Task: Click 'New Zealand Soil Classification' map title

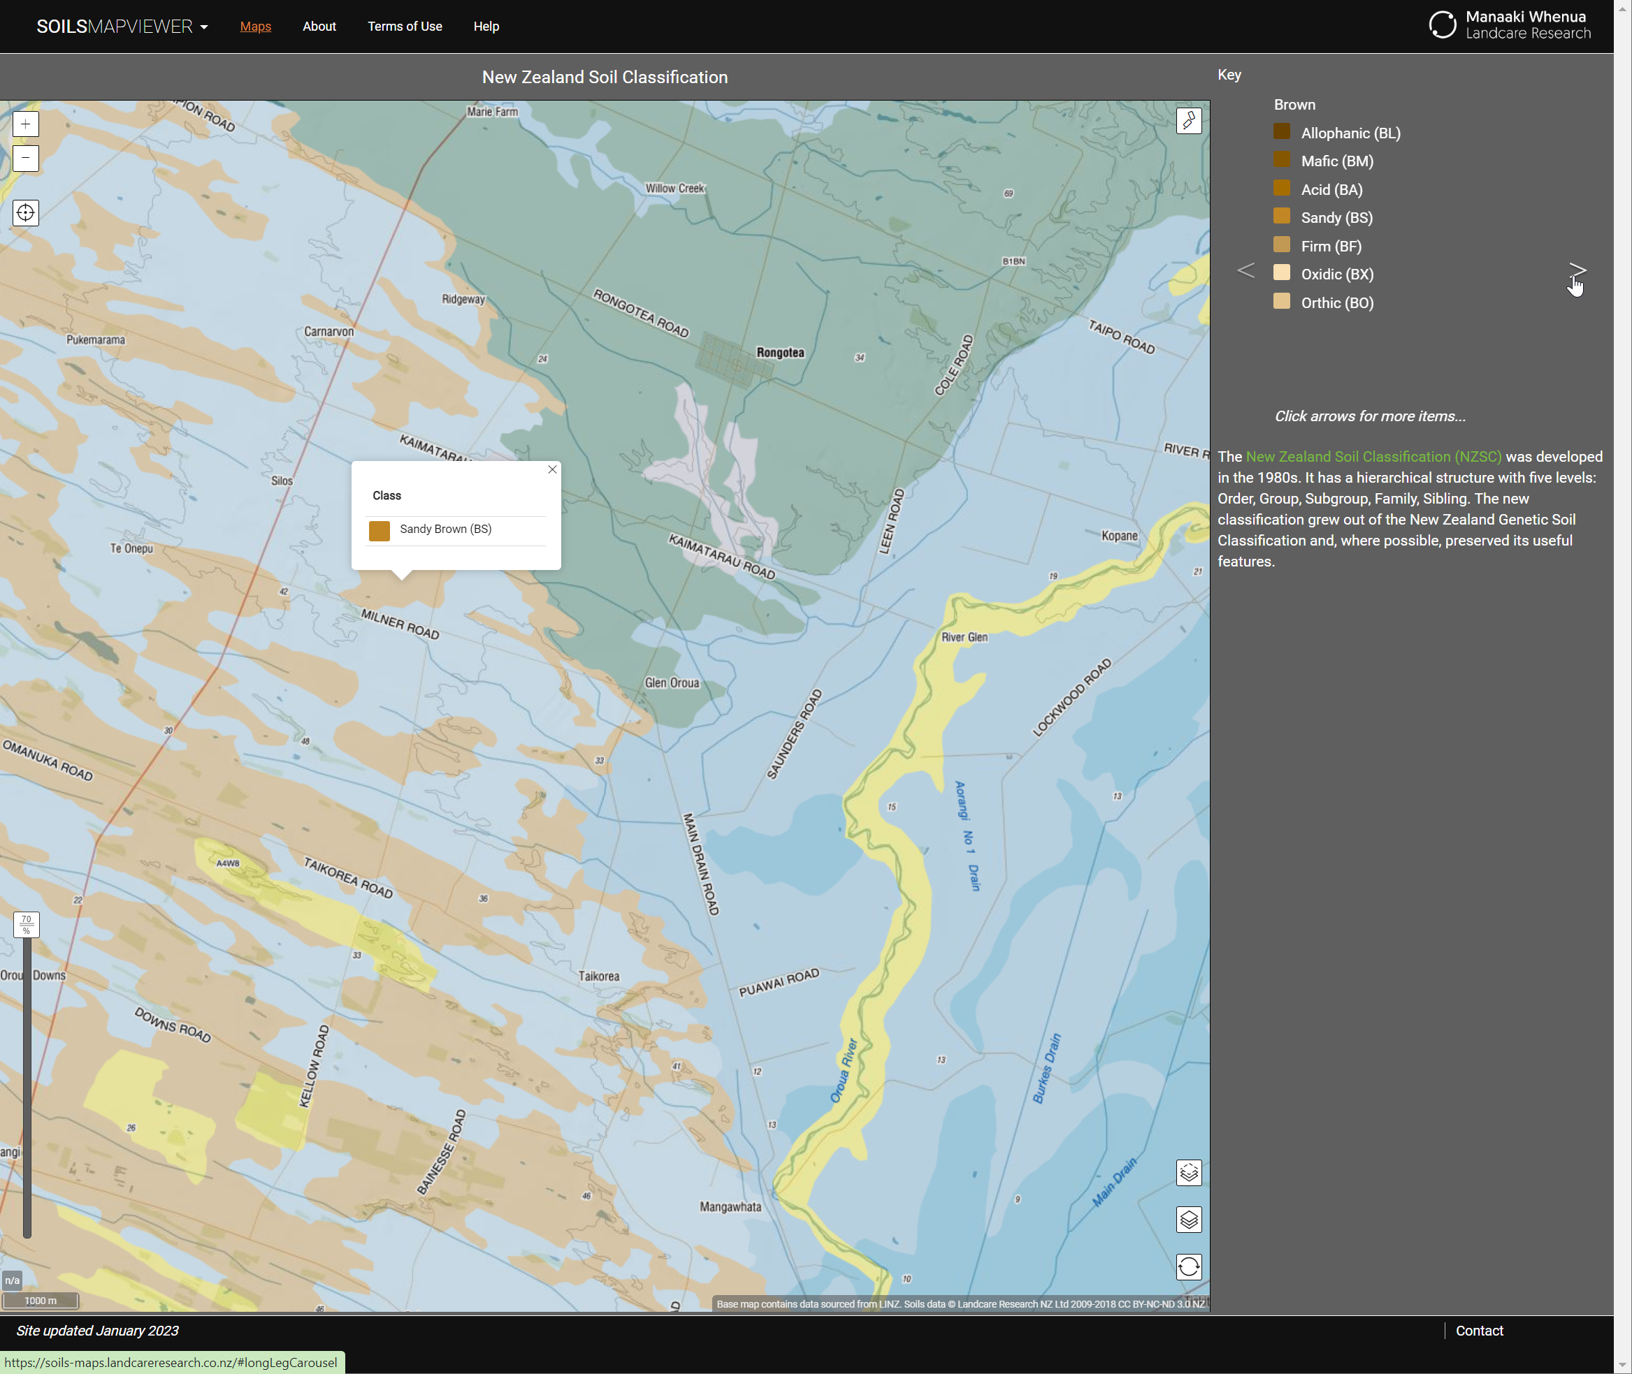Action: pos(605,77)
